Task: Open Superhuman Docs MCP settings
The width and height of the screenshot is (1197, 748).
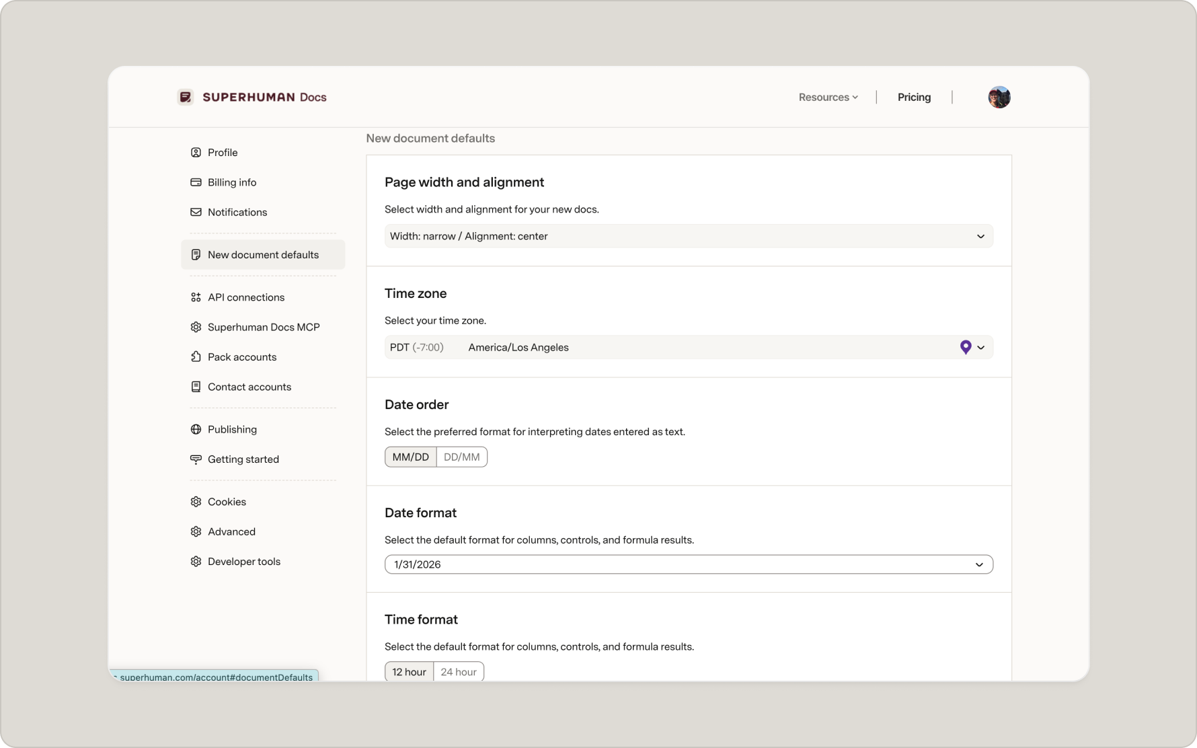Action: pos(264,327)
